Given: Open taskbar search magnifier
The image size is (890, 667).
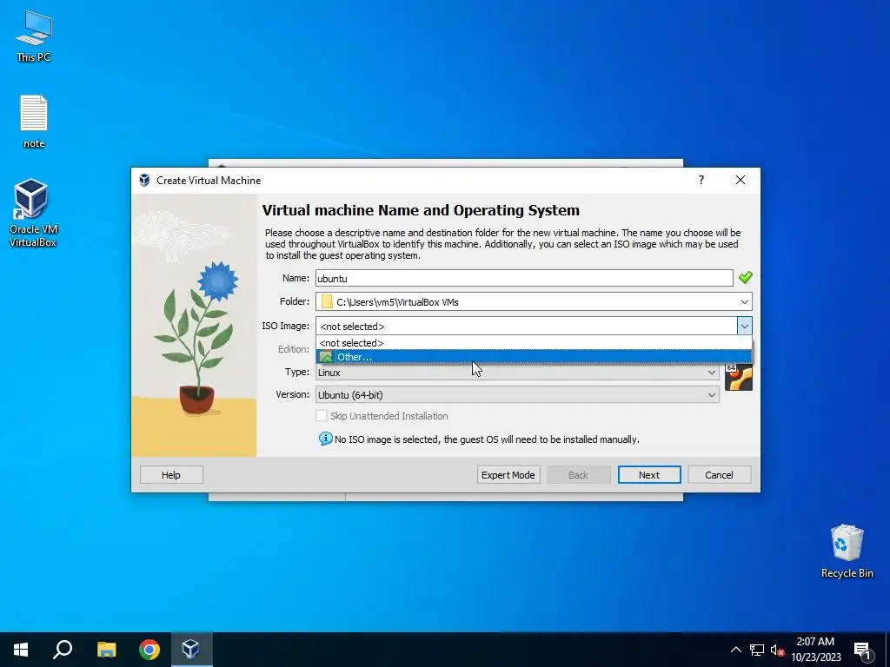Looking at the screenshot, I should [63, 650].
